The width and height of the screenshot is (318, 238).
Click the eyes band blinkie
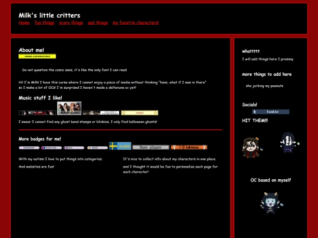click(x=101, y=113)
